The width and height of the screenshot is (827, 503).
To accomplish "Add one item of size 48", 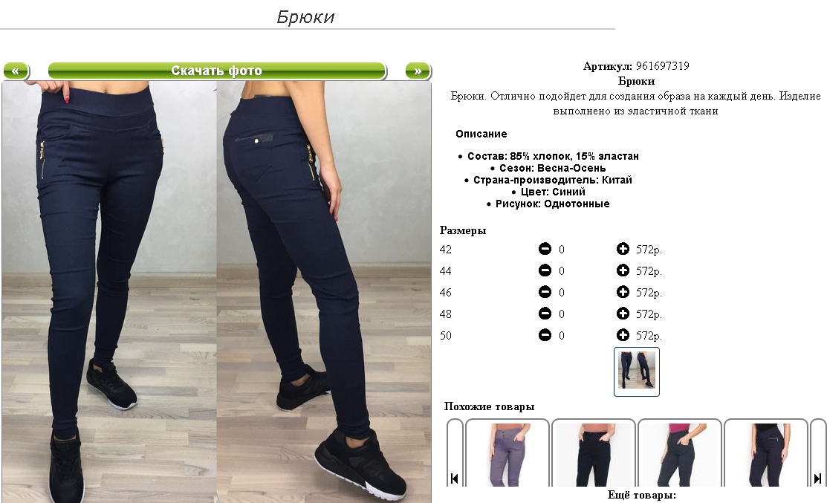I will pos(623,314).
